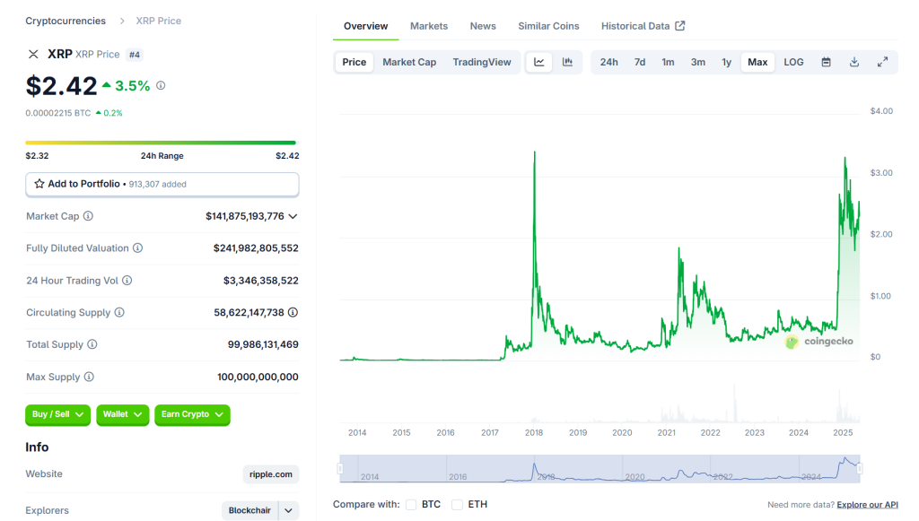
Task: Switch to the Markets tab
Action: click(x=428, y=26)
